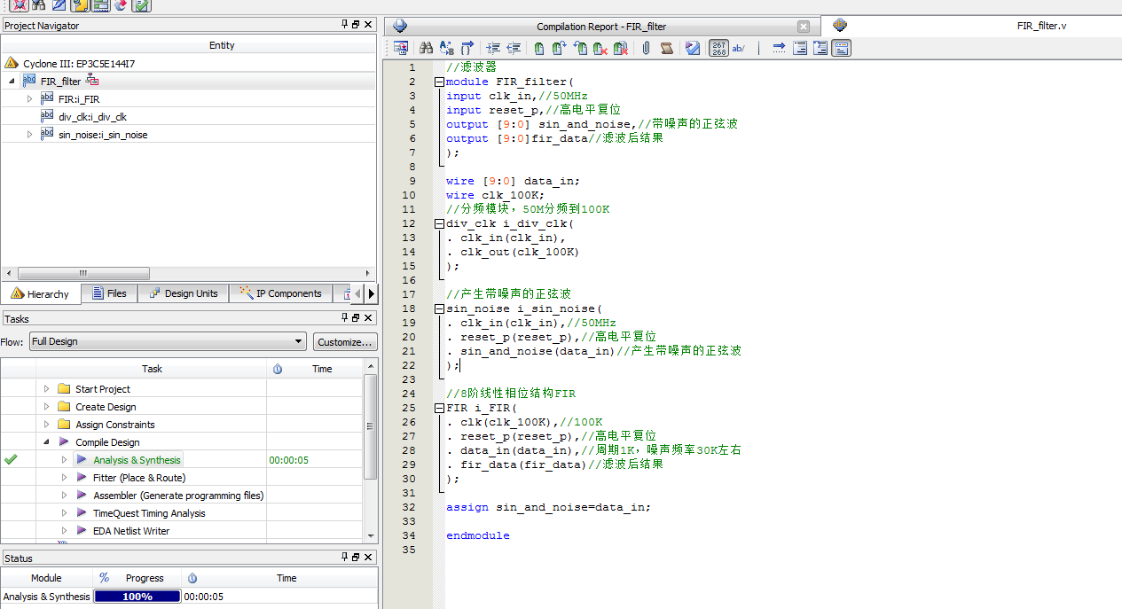The image size is (1122, 609).
Task: Click the Customize... button
Action: pyautogui.click(x=345, y=341)
